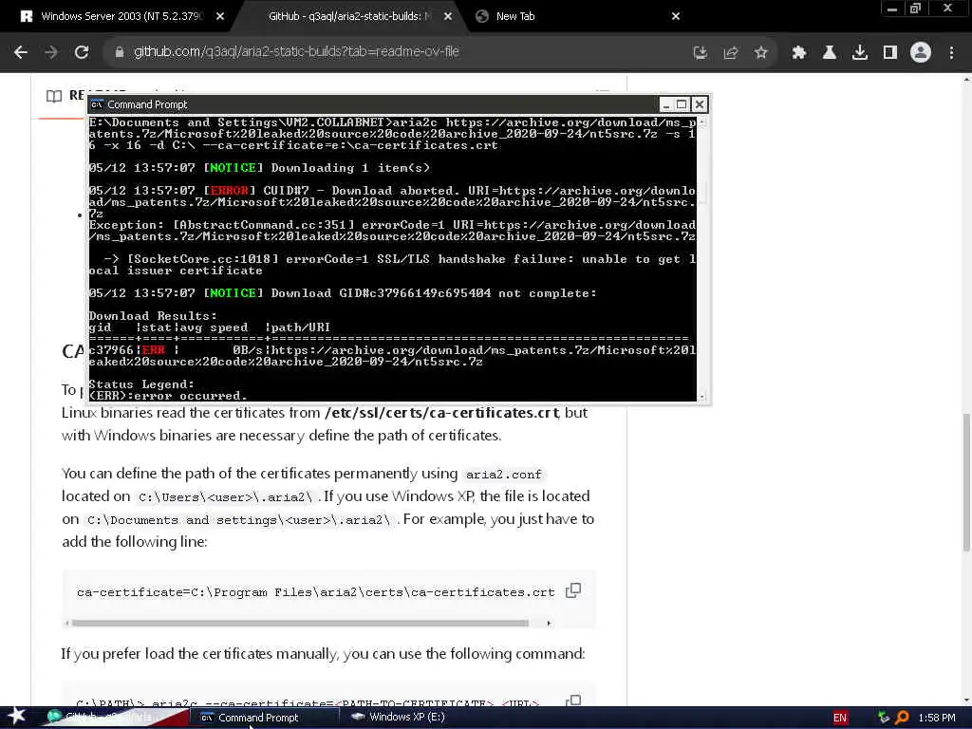The image size is (972, 729).
Task: Go back to the previous page
Action: tap(21, 53)
